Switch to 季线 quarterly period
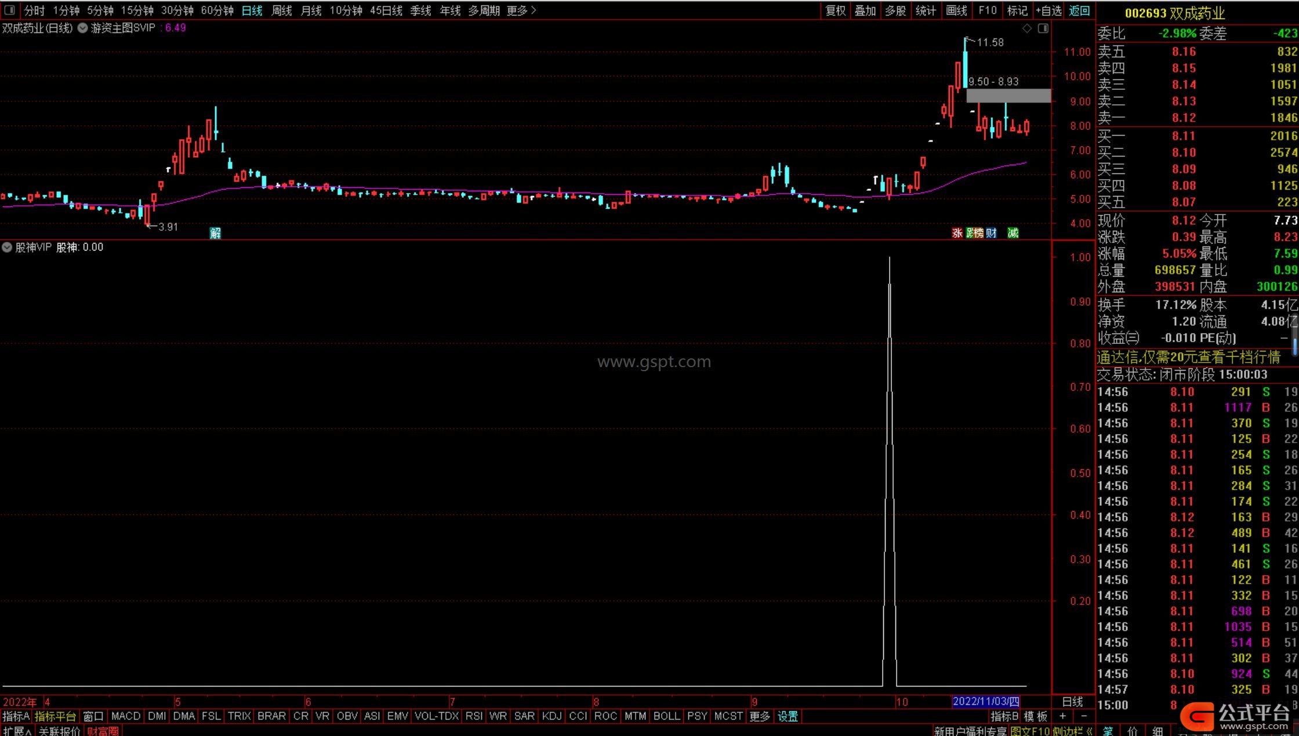 420,10
